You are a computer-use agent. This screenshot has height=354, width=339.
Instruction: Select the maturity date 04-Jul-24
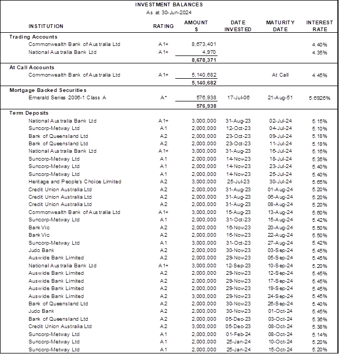pyautogui.click(x=280, y=128)
